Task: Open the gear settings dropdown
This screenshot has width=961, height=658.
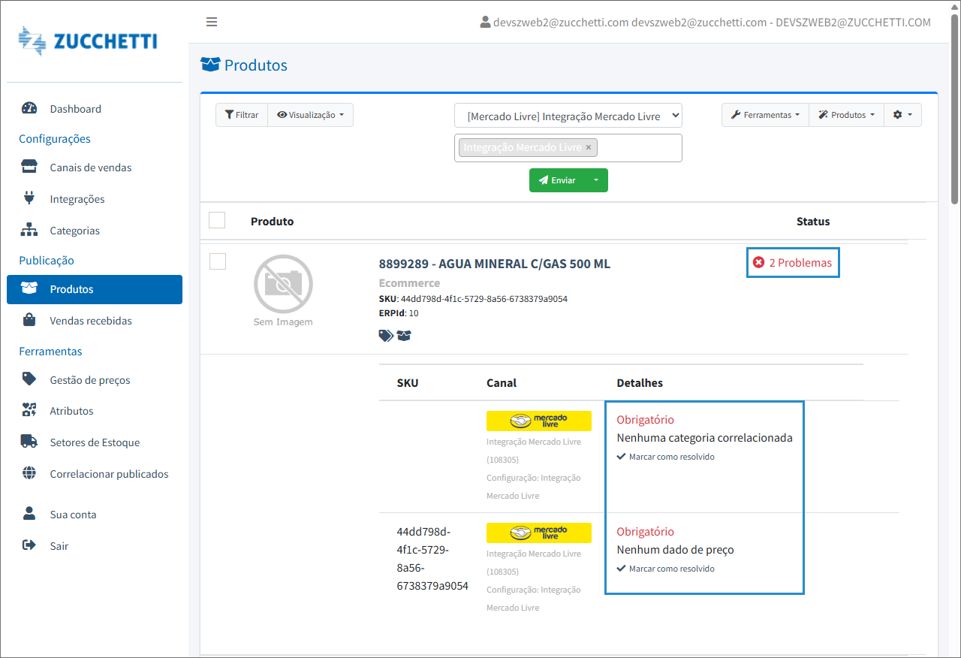Action: pyautogui.click(x=902, y=115)
